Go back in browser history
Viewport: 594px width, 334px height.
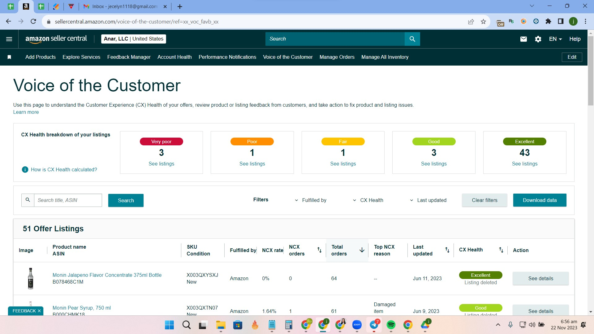(9, 21)
